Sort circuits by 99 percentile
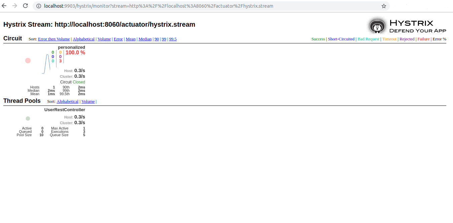This screenshot has width=453, height=223. [x=164, y=39]
